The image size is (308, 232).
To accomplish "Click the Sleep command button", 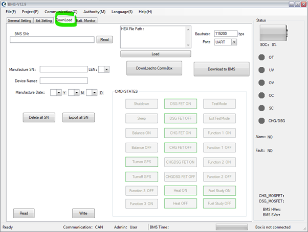I will click(x=142, y=118).
